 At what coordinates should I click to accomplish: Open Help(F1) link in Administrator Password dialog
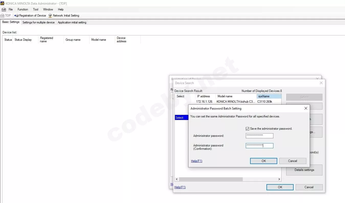click(197, 161)
